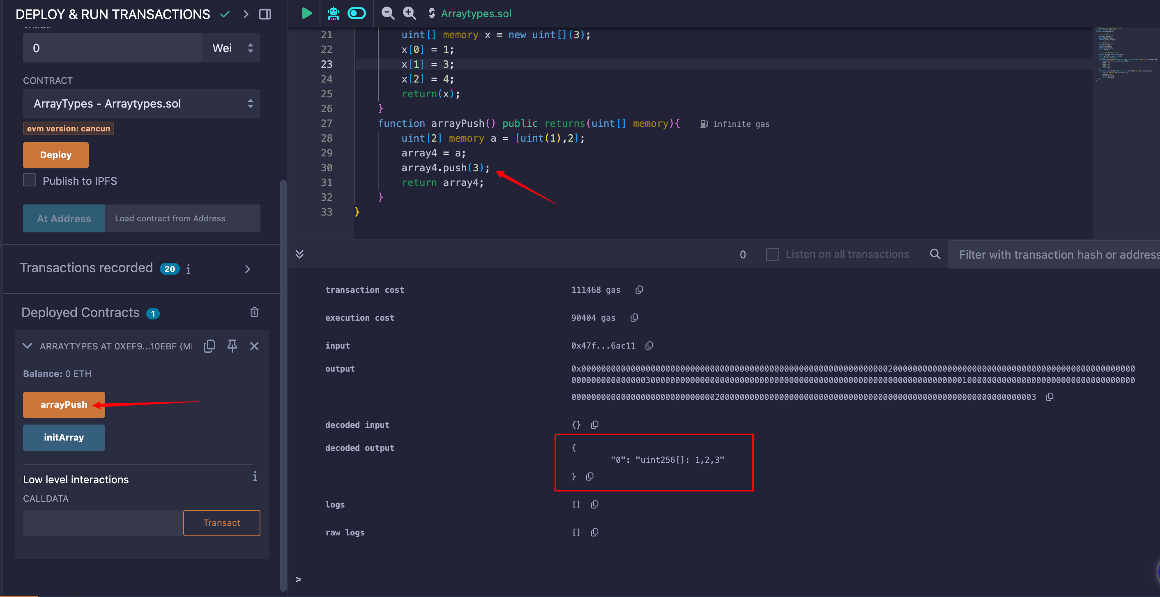The height and width of the screenshot is (597, 1160).
Task: Remove the deployed ARRAYTYPES contract instance
Action: (254, 346)
